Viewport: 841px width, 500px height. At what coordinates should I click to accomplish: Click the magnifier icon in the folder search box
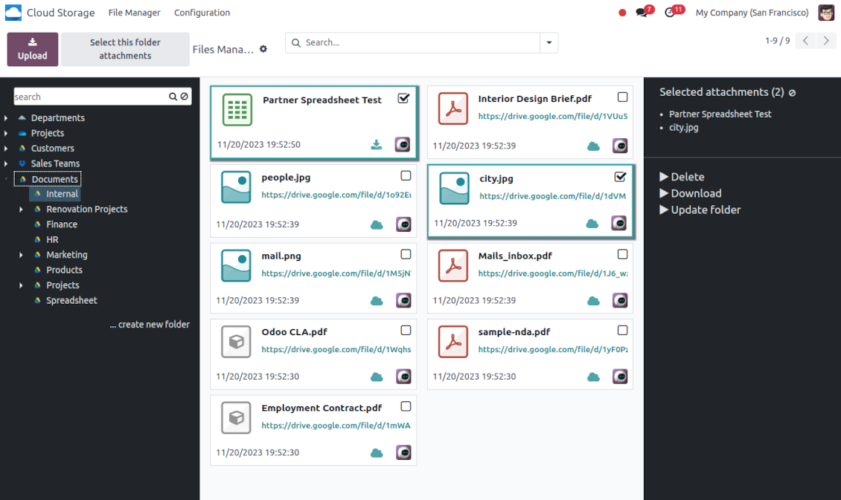pos(173,97)
